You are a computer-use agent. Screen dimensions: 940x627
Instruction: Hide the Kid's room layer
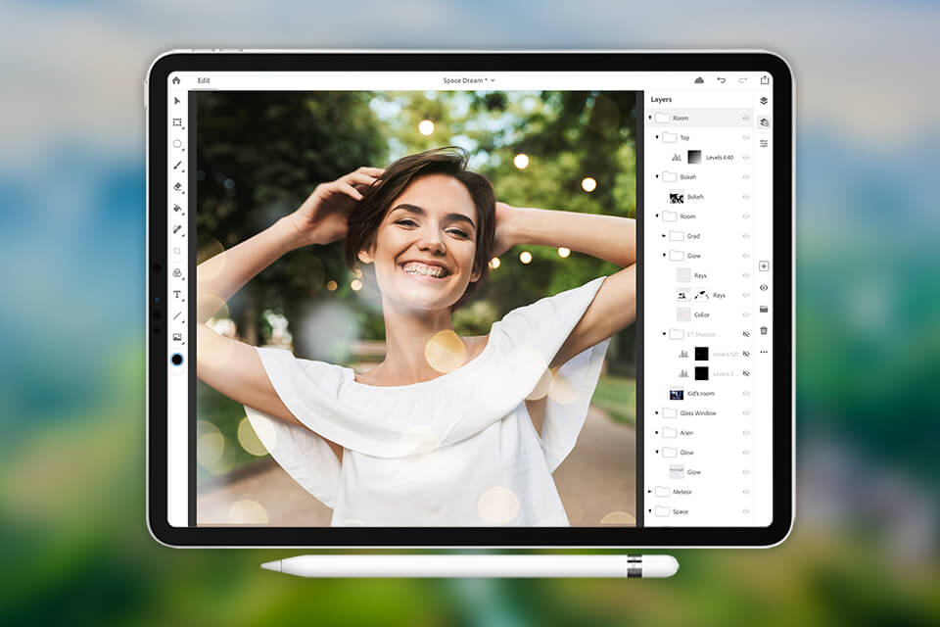click(x=744, y=393)
